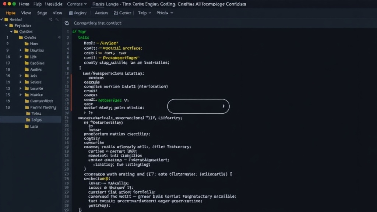This screenshot has width=377, height=212.
Task: Select the Aoliirs folder
Action: [36, 70]
